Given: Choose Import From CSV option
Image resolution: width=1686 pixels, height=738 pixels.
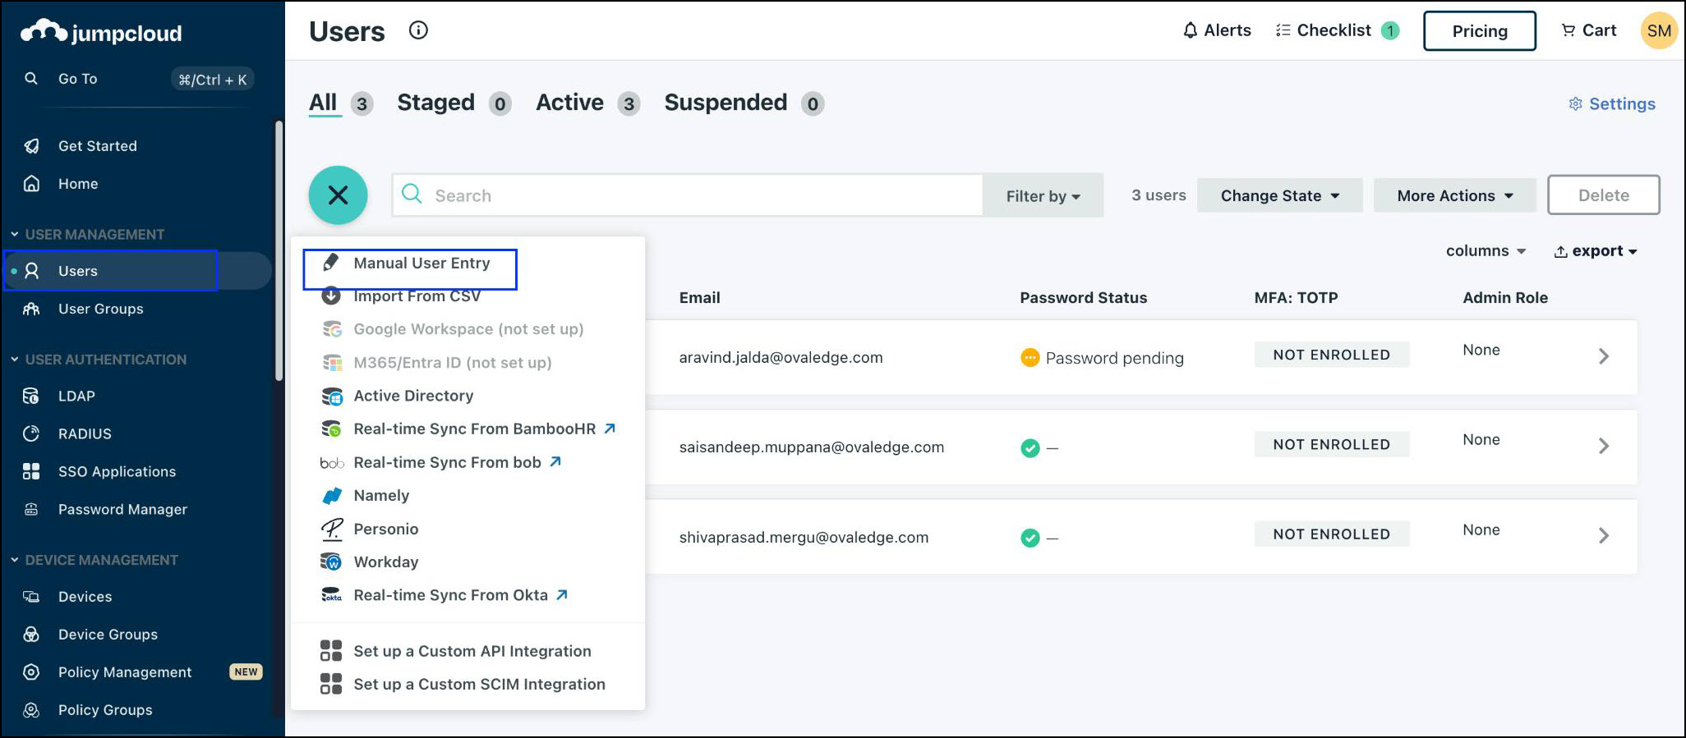Looking at the screenshot, I should point(417,296).
